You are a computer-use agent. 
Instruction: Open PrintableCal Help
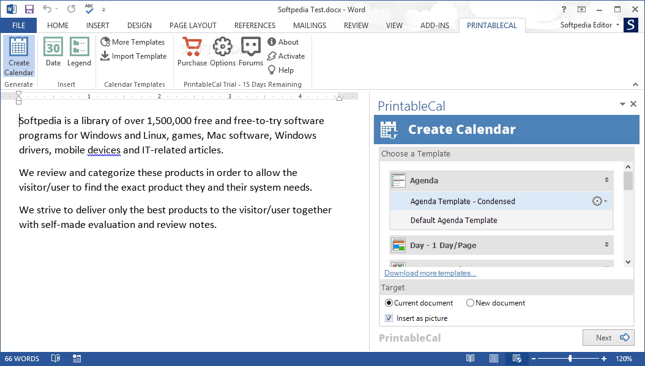coord(280,70)
